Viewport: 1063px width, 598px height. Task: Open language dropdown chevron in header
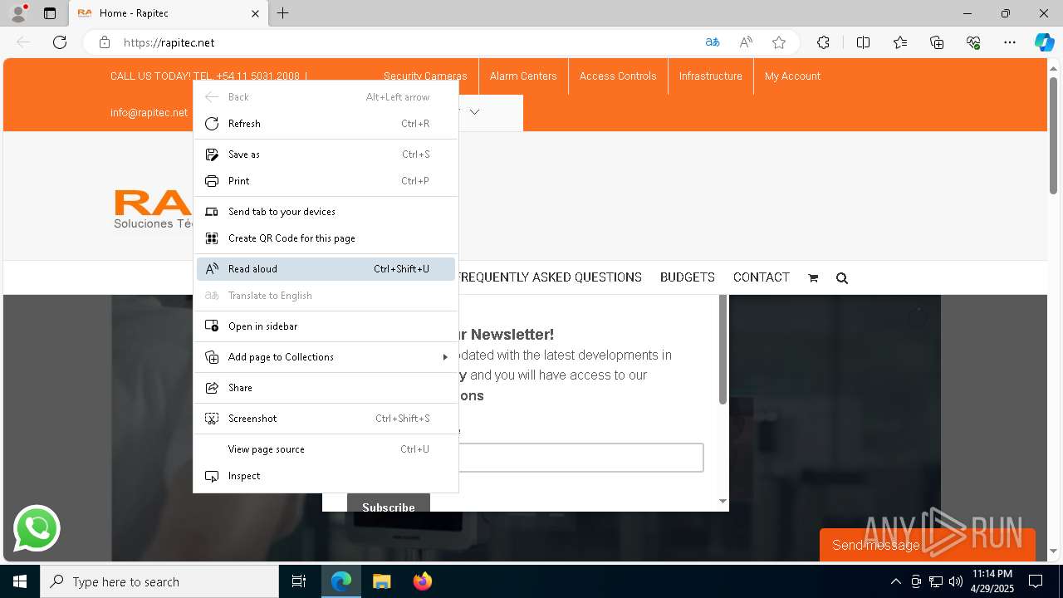point(474,111)
